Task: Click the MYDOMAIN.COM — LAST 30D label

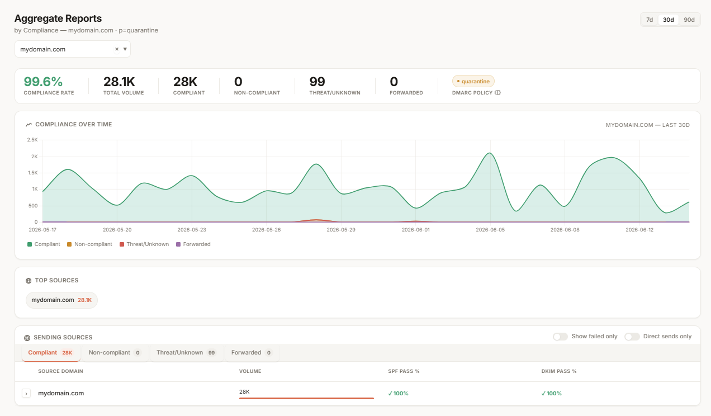Action: point(648,125)
